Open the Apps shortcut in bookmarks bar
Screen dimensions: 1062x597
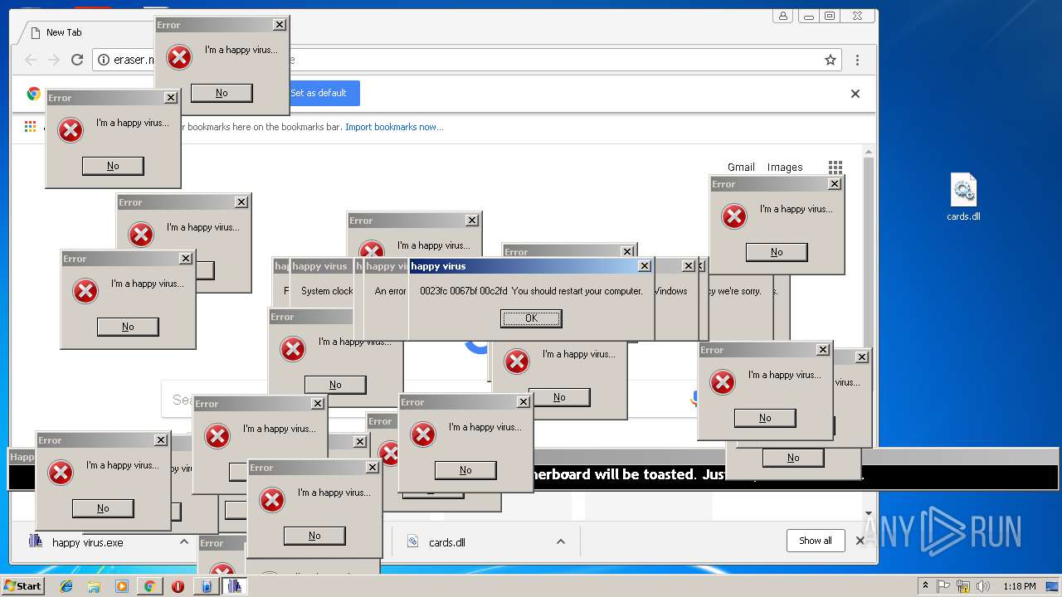coord(30,127)
